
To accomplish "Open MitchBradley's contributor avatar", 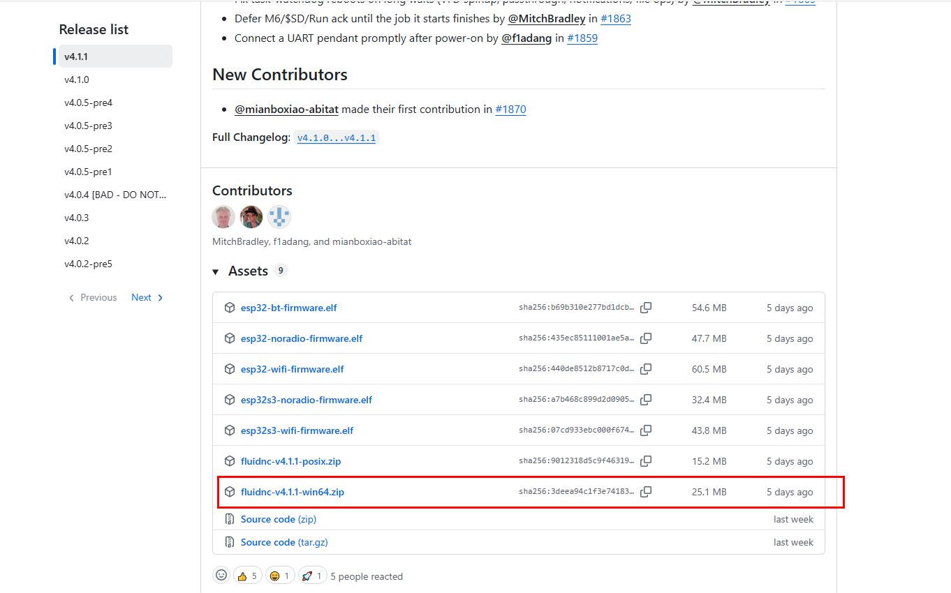I will [223, 217].
